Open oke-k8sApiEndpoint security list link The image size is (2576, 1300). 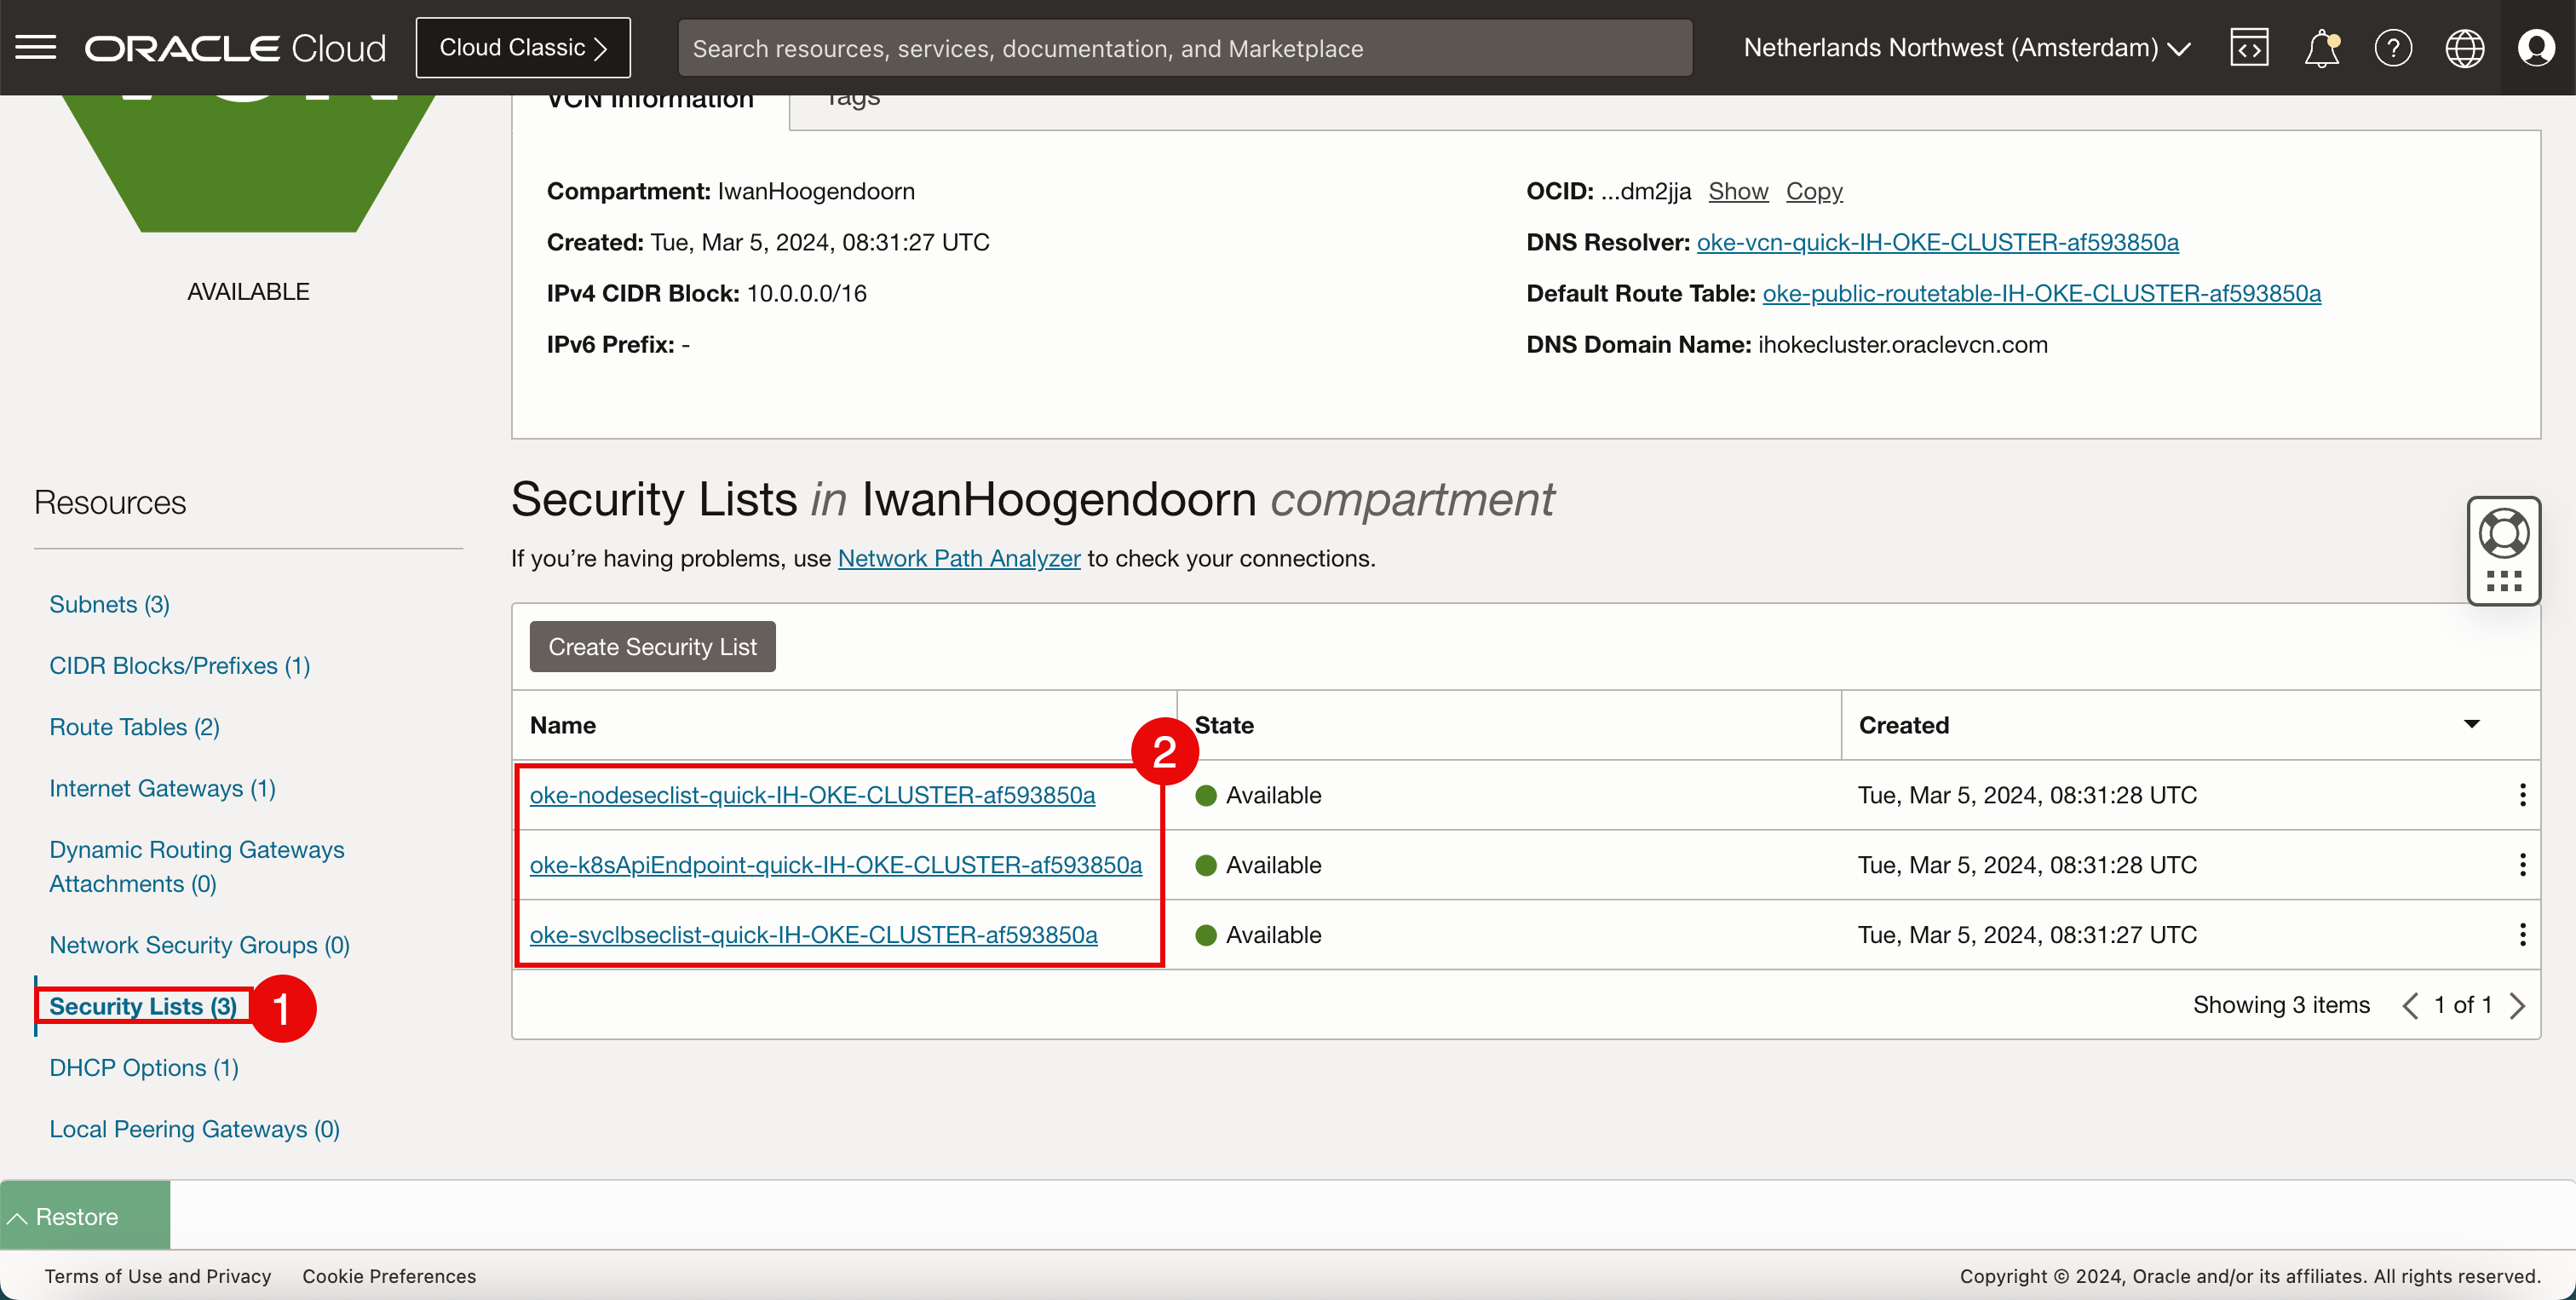835,865
